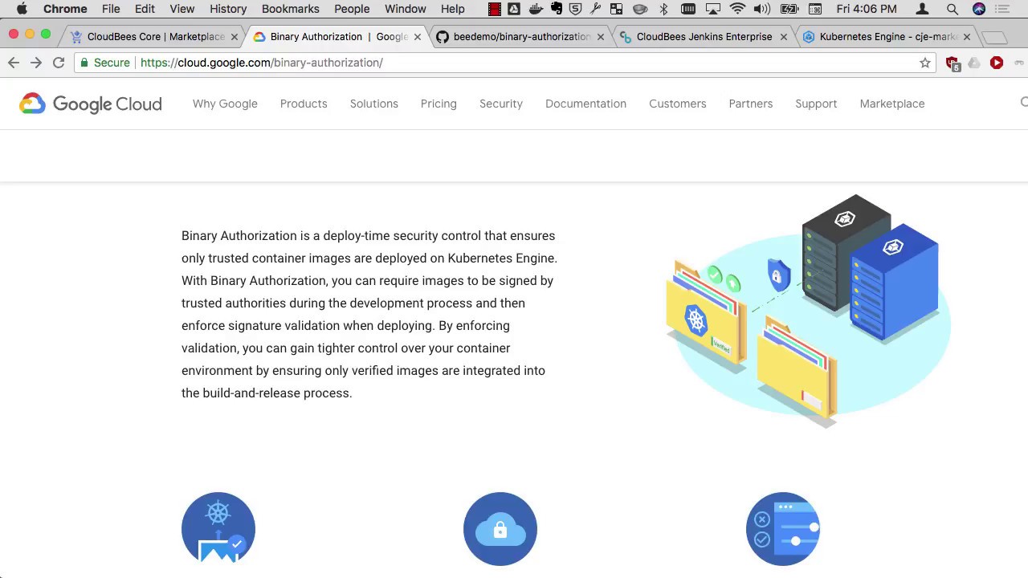
Task: Open a new browser tab
Action: point(994,38)
